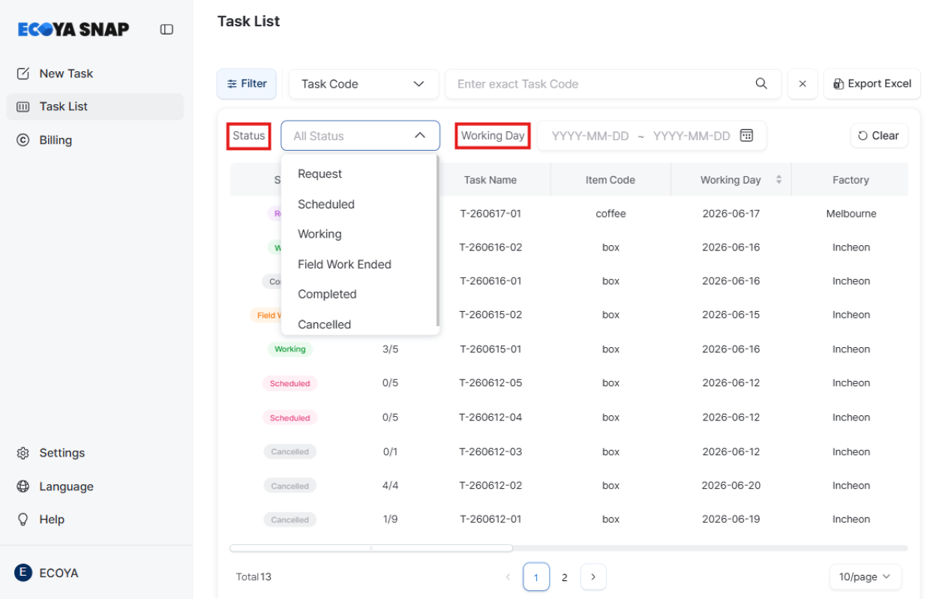Click Cancelled badge in T-260612-03 row
The height and width of the screenshot is (599, 930).
(290, 452)
